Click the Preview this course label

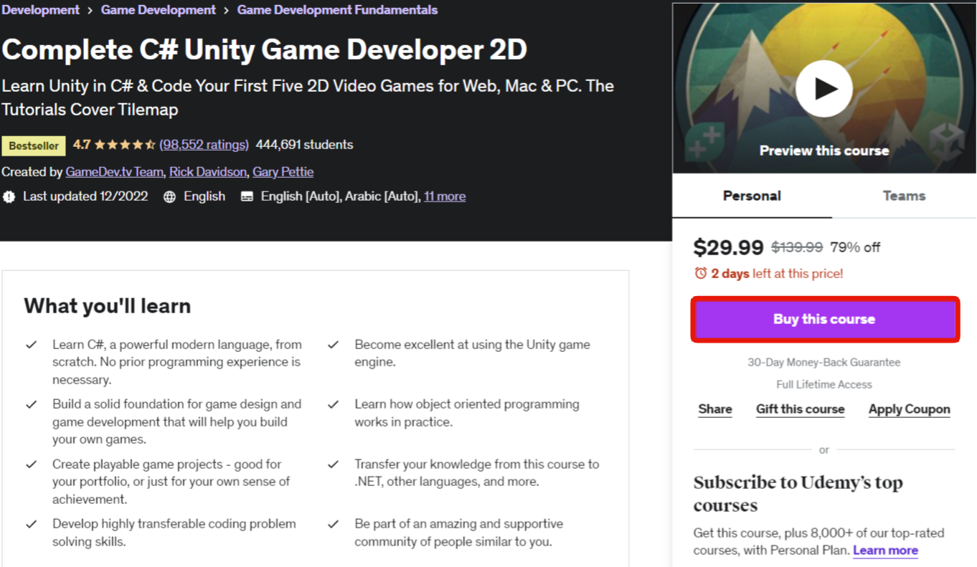coord(824,151)
